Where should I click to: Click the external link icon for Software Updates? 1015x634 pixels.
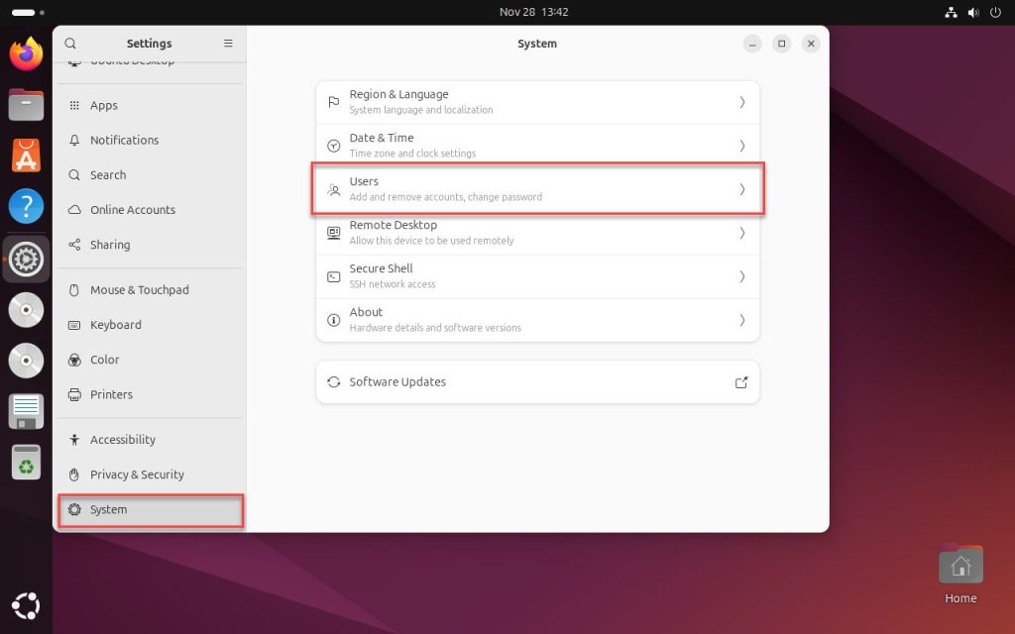(x=741, y=382)
